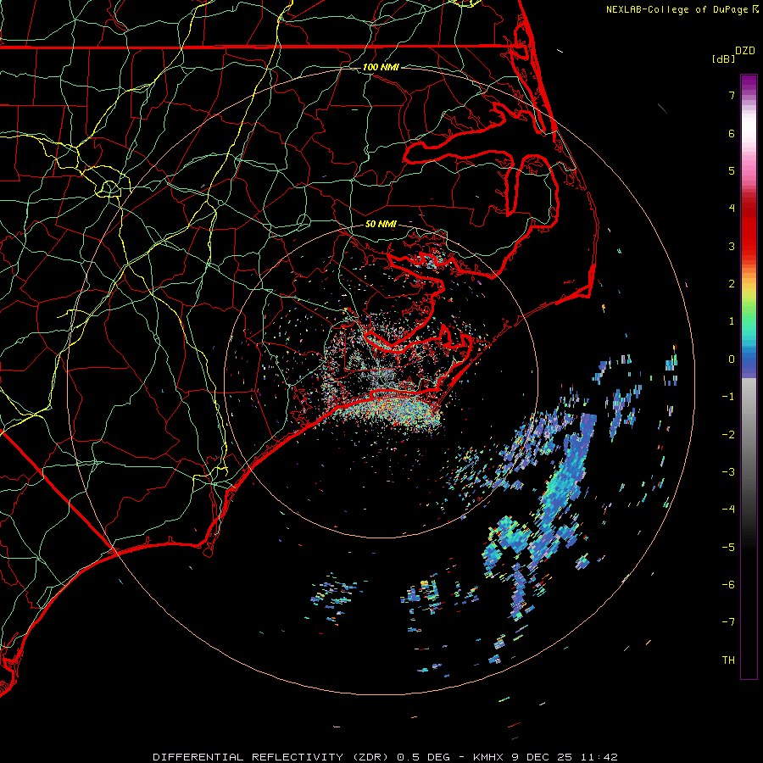The height and width of the screenshot is (763, 763).
Task: Click the -4 value on the color scale
Action: [728, 510]
